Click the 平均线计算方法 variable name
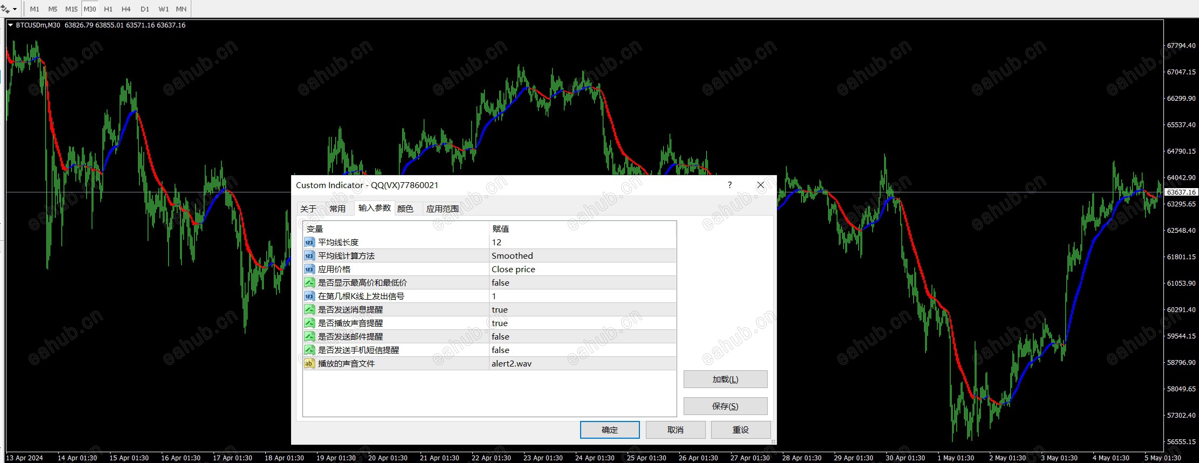 click(346, 256)
